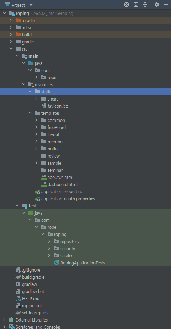Open aboutUs.html file
The height and width of the screenshot is (329, 171).
60,178
